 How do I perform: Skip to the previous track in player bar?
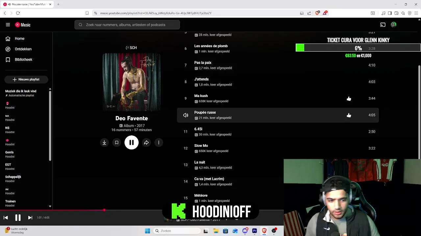point(6,218)
